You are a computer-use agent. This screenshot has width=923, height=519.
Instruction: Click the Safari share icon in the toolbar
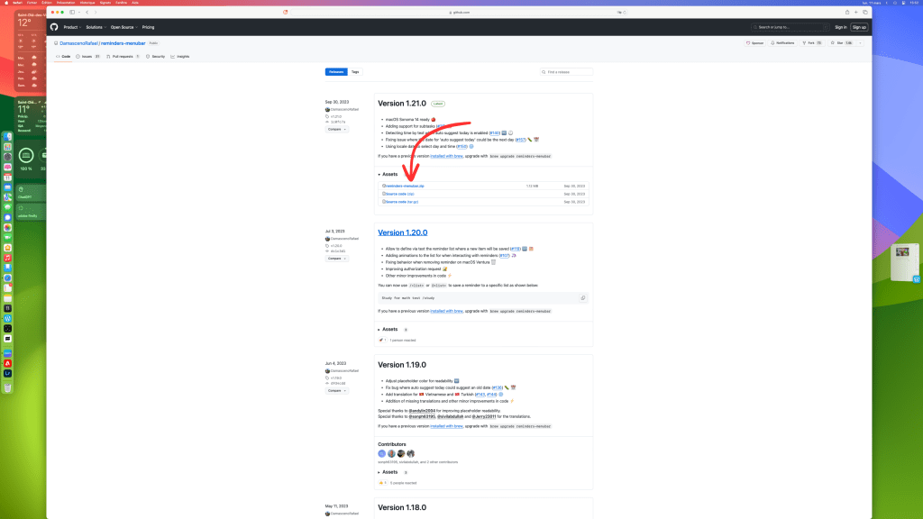846,13
